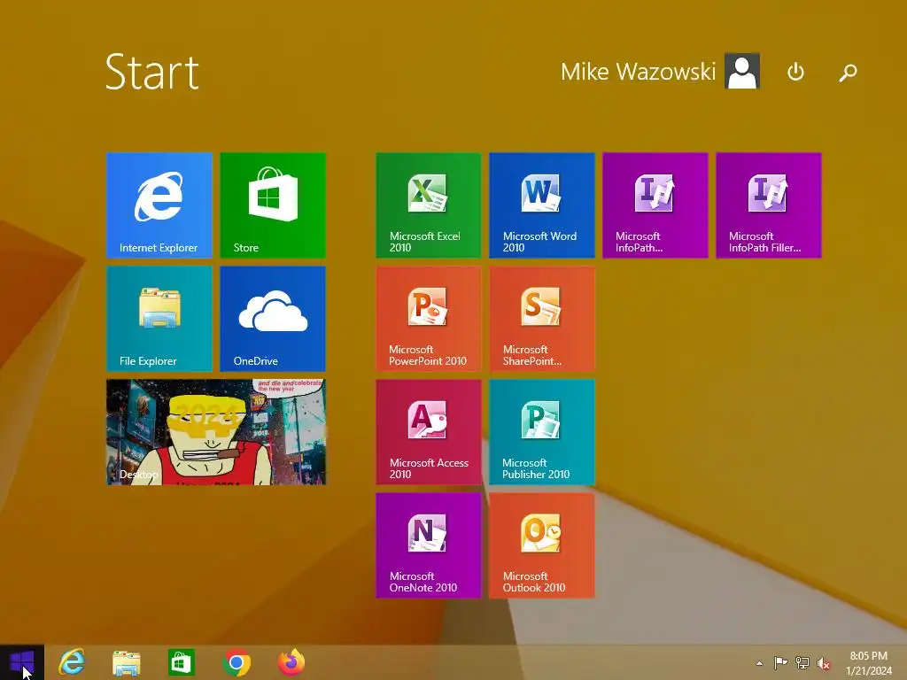Screen dimensions: 907x680
Task: Launch the File Explorer tile
Action: tap(159, 318)
